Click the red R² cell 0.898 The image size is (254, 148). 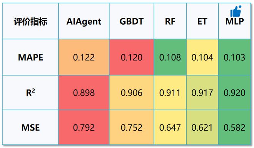84,92
